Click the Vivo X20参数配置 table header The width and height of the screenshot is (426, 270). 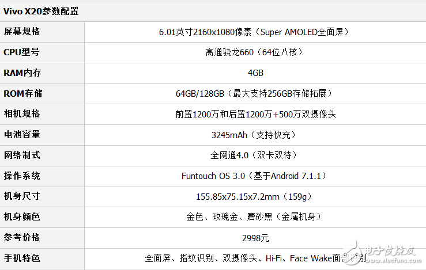[x=42, y=11]
